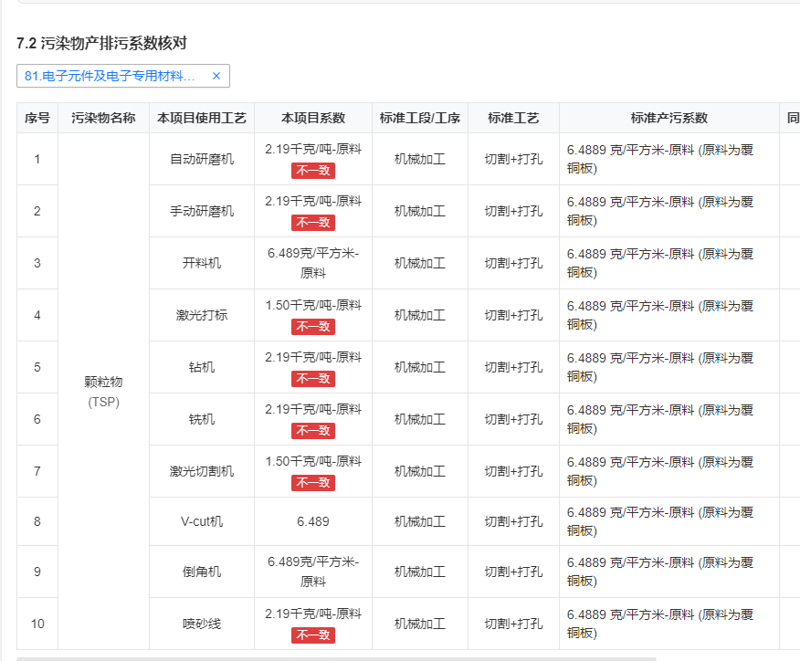Screen dimensions: 800x661
Task: Click the 7.2 污染物产排污系数核对 section heading
Action: (101, 43)
